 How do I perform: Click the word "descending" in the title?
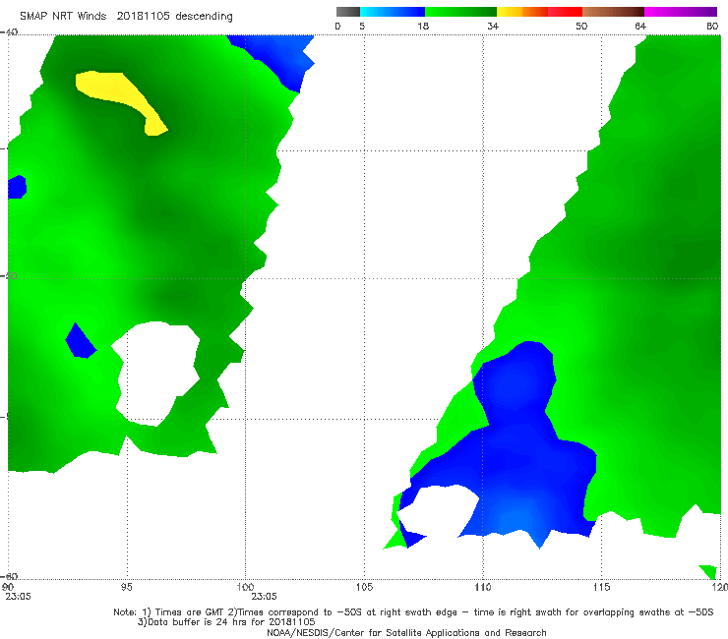pyautogui.click(x=205, y=17)
